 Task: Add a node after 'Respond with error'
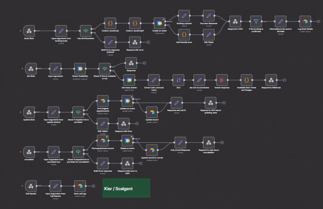tap(148, 42)
